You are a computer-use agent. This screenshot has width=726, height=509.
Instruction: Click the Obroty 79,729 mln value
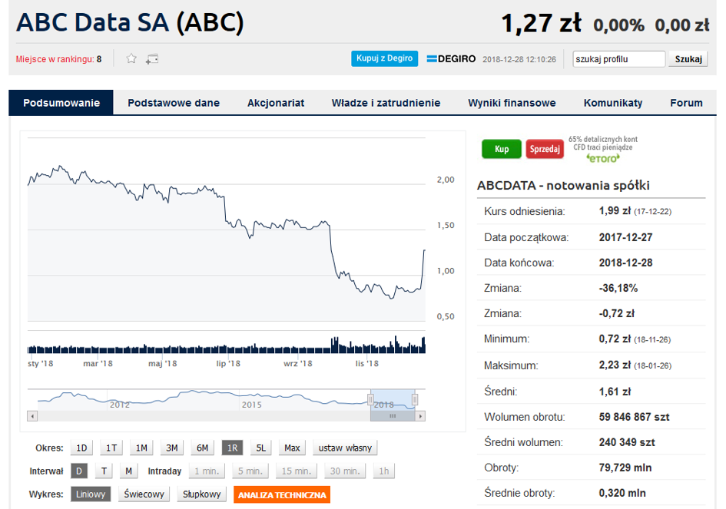(625, 468)
